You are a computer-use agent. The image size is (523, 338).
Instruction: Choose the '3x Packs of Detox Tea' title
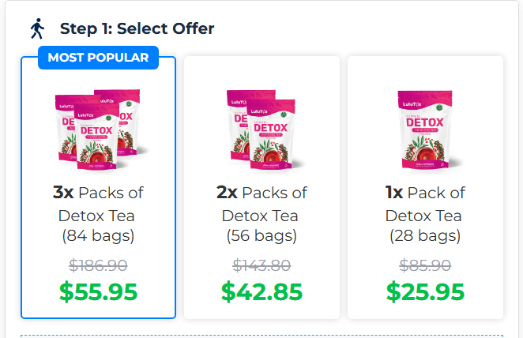[x=98, y=204]
